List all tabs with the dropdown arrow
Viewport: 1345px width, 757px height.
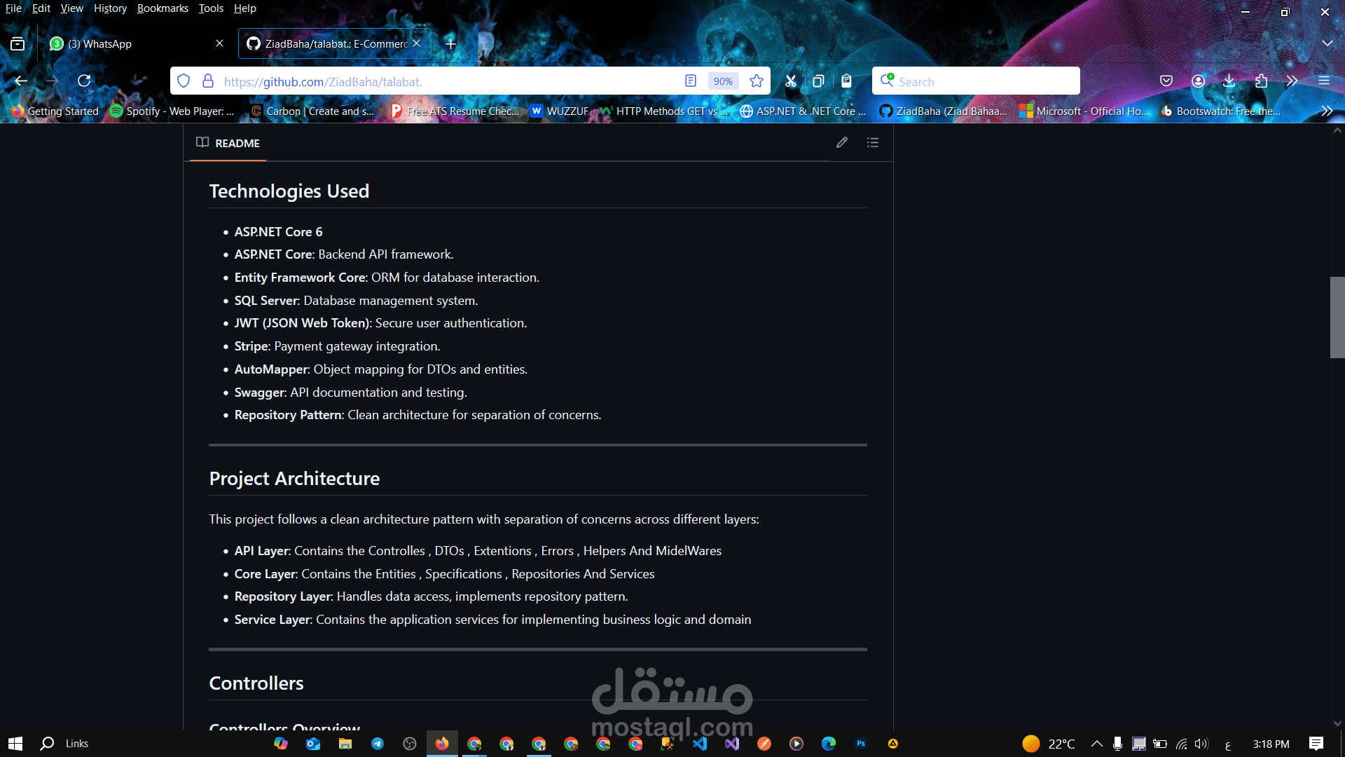click(x=1327, y=43)
